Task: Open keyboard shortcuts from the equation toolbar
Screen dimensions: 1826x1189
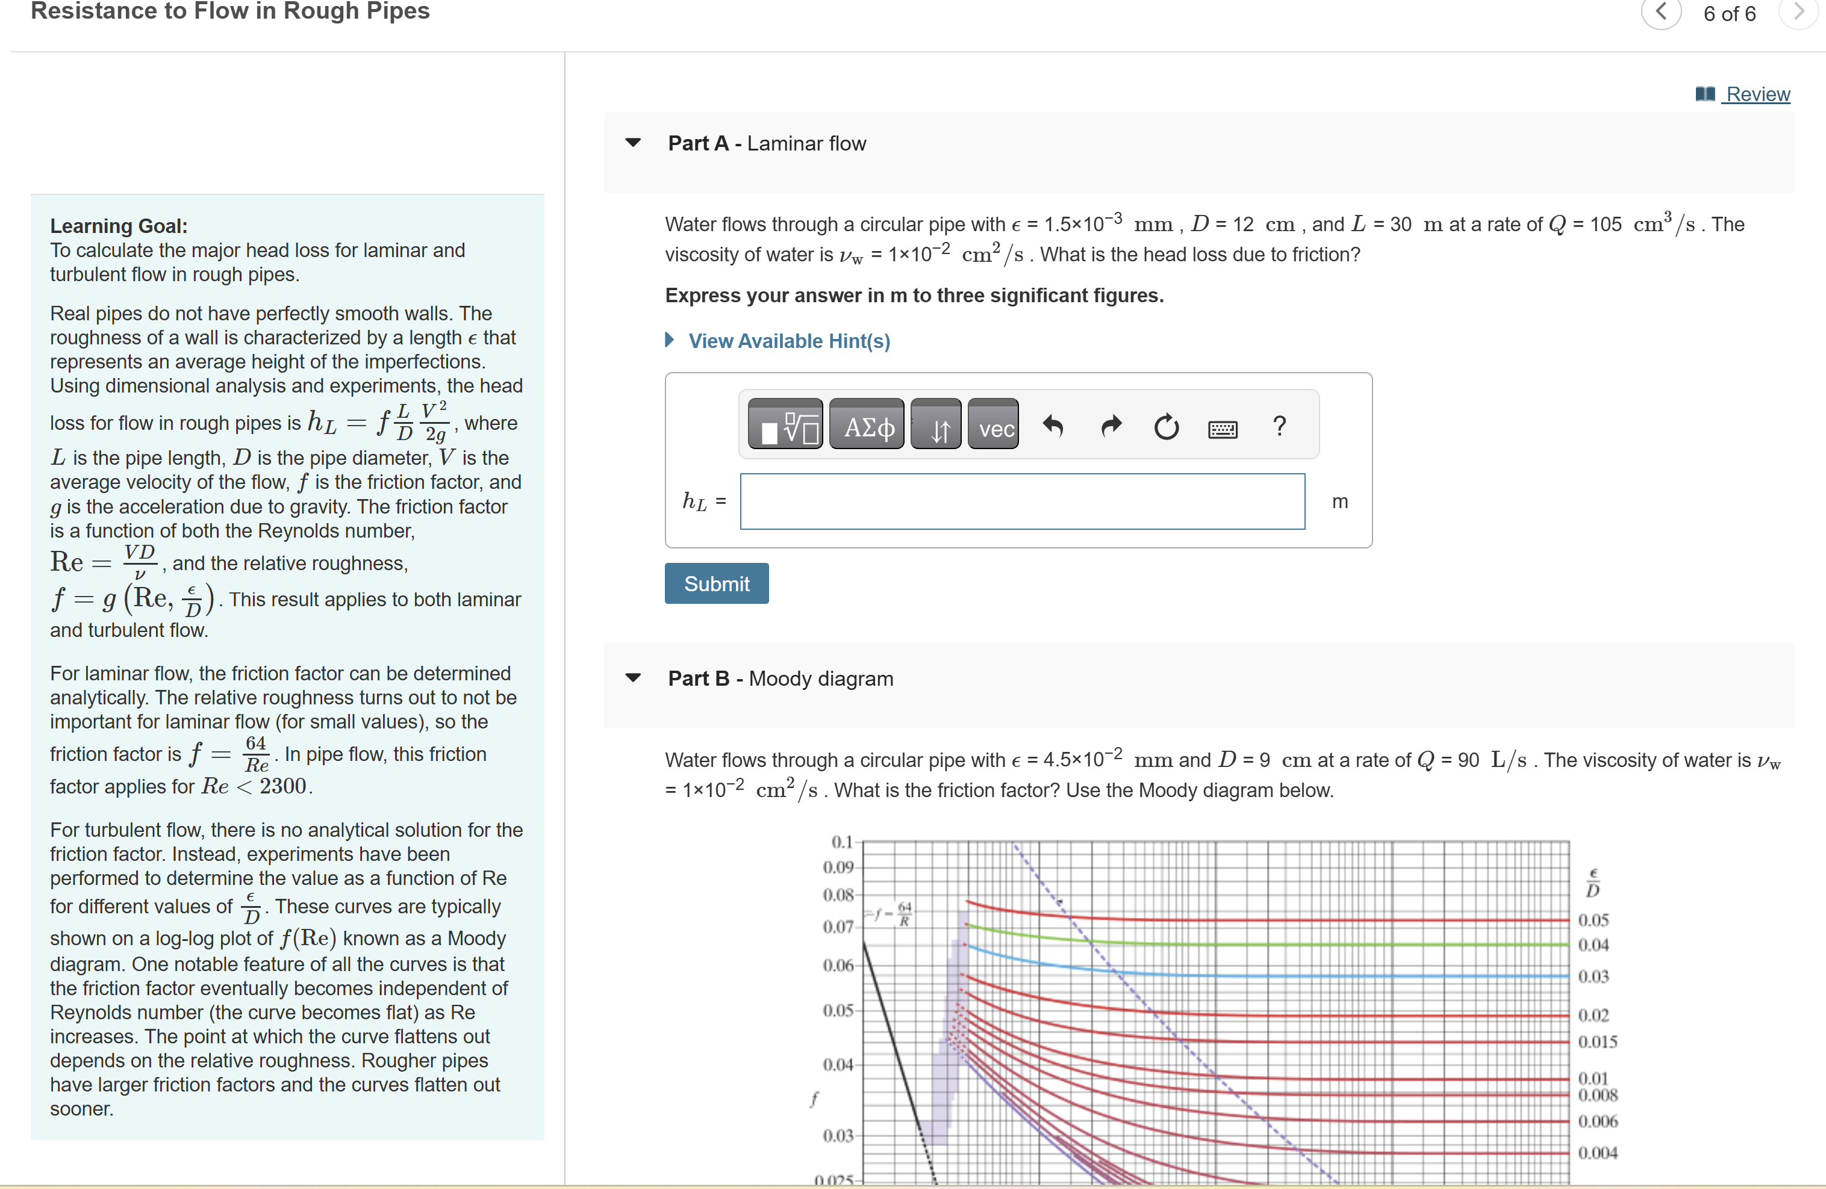Action: [x=1223, y=429]
